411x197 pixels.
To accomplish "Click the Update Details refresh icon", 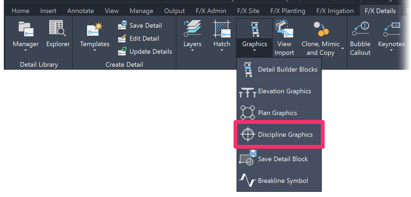I will click(122, 51).
